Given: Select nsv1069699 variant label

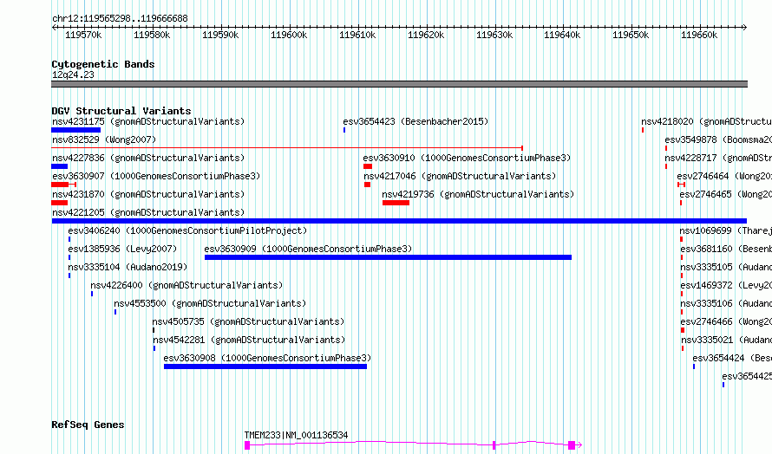Looking at the screenshot, I should [x=725, y=230].
